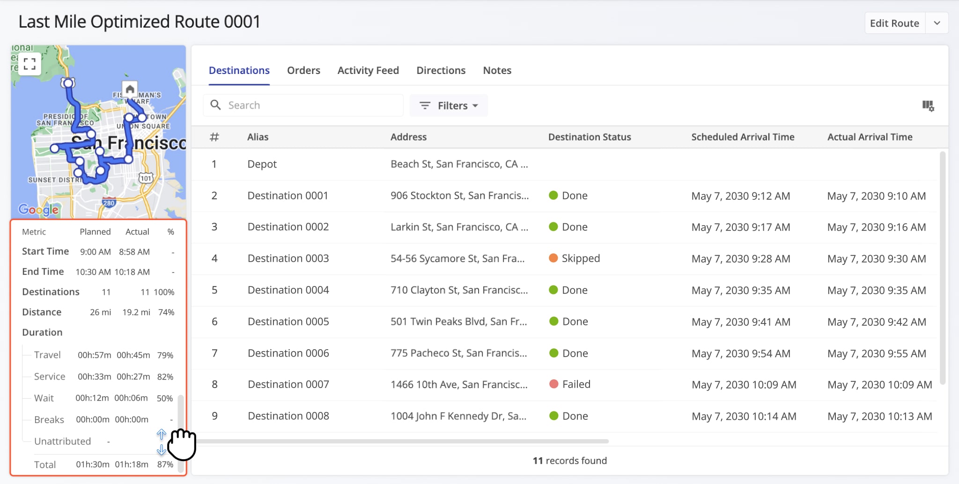Click the Google logo on the map
Screen dimensions: 959x484
coord(39,210)
